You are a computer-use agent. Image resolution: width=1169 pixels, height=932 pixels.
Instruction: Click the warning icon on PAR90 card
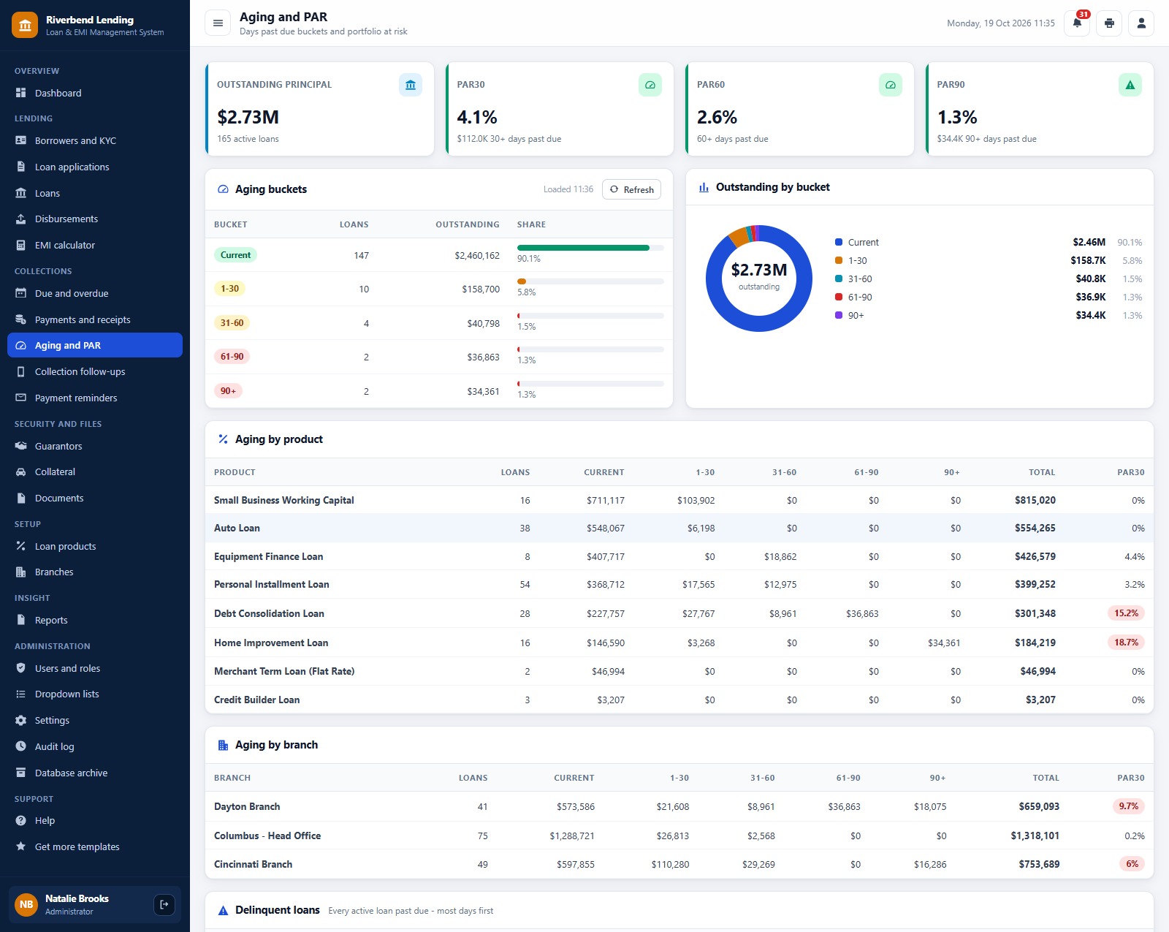tap(1130, 85)
